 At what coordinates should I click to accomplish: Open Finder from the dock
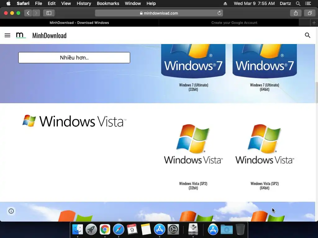pyautogui.click(x=78, y=229)
